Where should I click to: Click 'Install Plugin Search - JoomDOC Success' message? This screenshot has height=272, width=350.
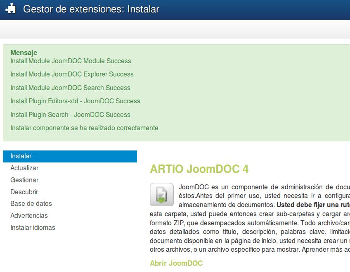click(x=70, y=115)
